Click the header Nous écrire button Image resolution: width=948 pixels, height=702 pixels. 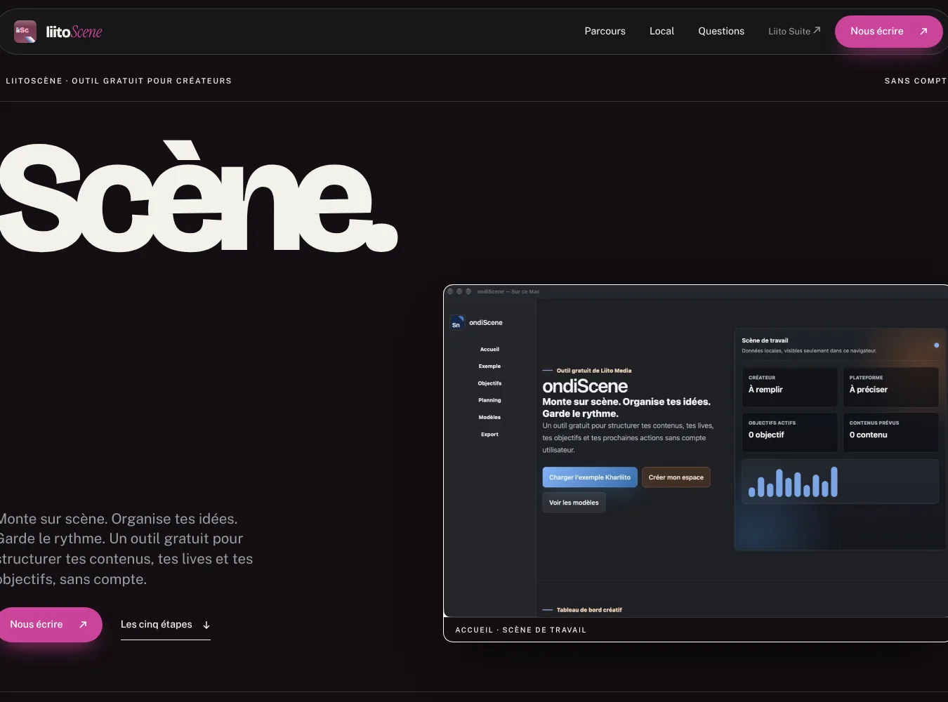coord(888,32)
